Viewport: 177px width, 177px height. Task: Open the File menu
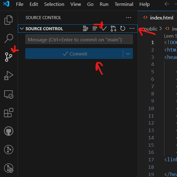pos(20,4)
